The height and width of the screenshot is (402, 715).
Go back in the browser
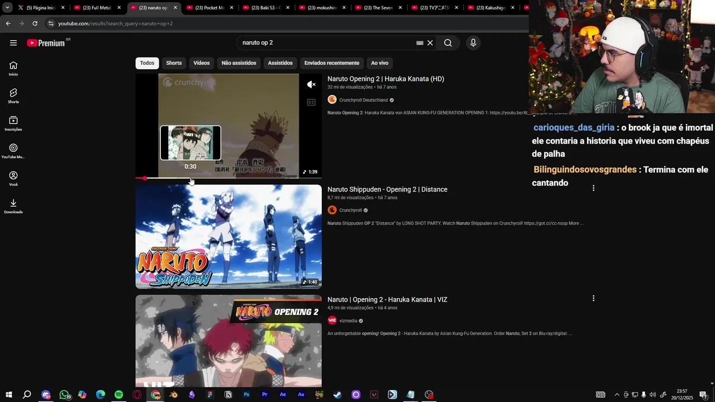tap(8, 23)
